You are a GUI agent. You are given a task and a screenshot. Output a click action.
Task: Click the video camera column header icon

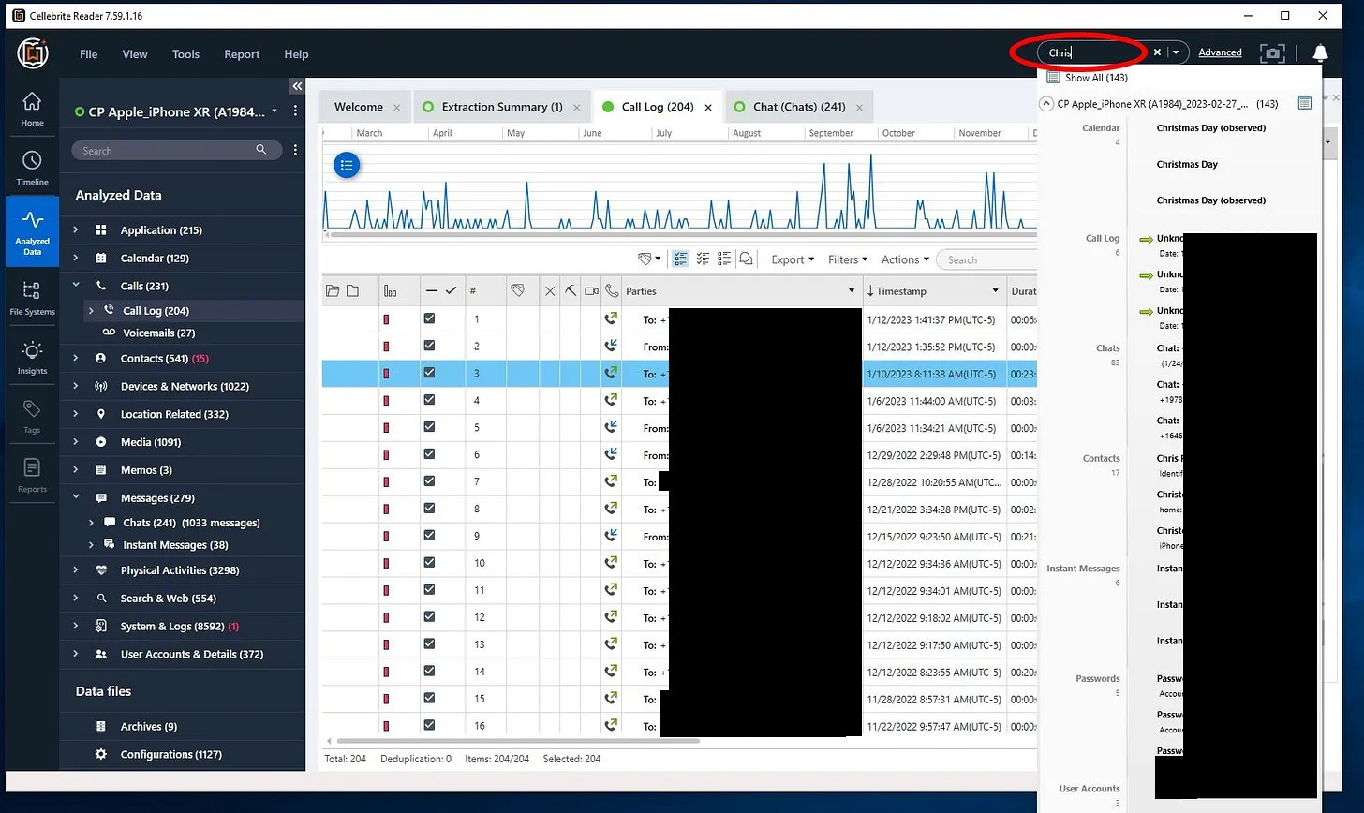pos(592,291)
